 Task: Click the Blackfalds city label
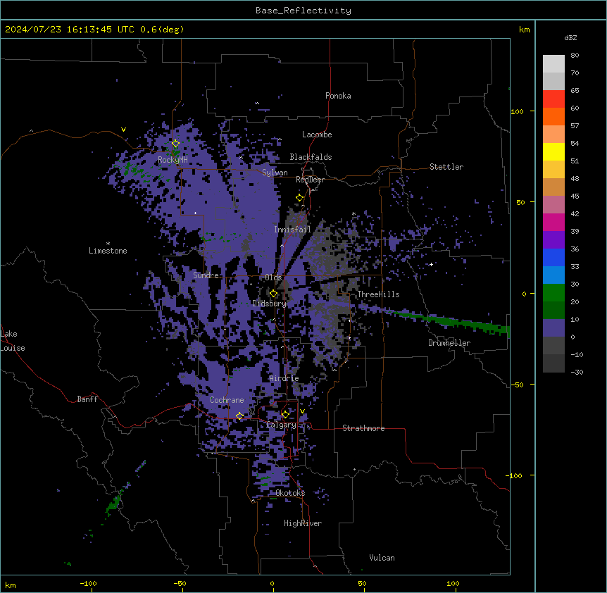311,157
